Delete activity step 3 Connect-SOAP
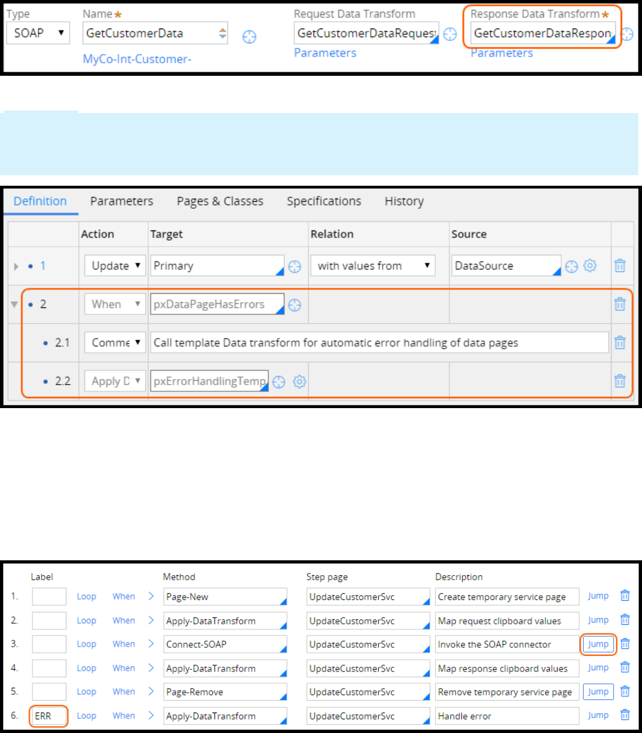This screenshot has width=642, height=733. point(625,644)
